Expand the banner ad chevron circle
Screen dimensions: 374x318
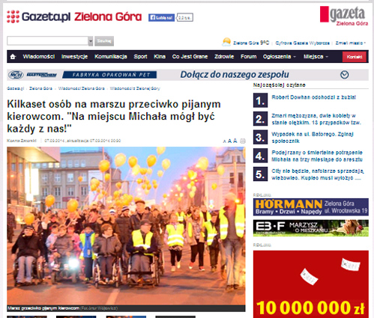tap(345, 75)
